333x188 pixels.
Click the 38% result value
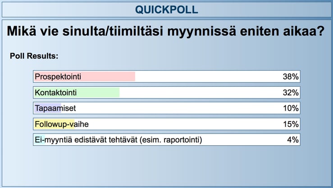291,77
